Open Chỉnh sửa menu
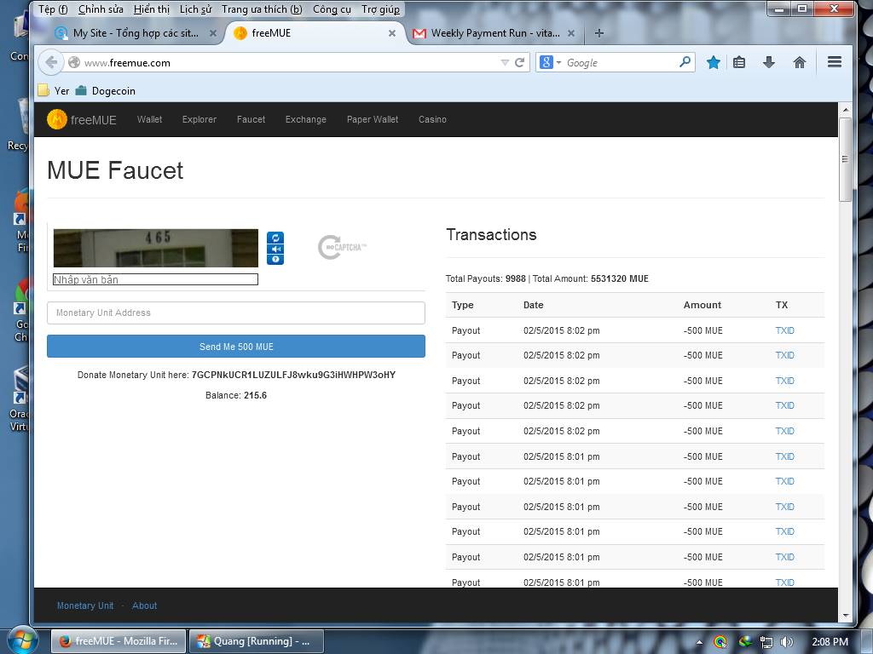The image size is (873, 654). [101, 9]
